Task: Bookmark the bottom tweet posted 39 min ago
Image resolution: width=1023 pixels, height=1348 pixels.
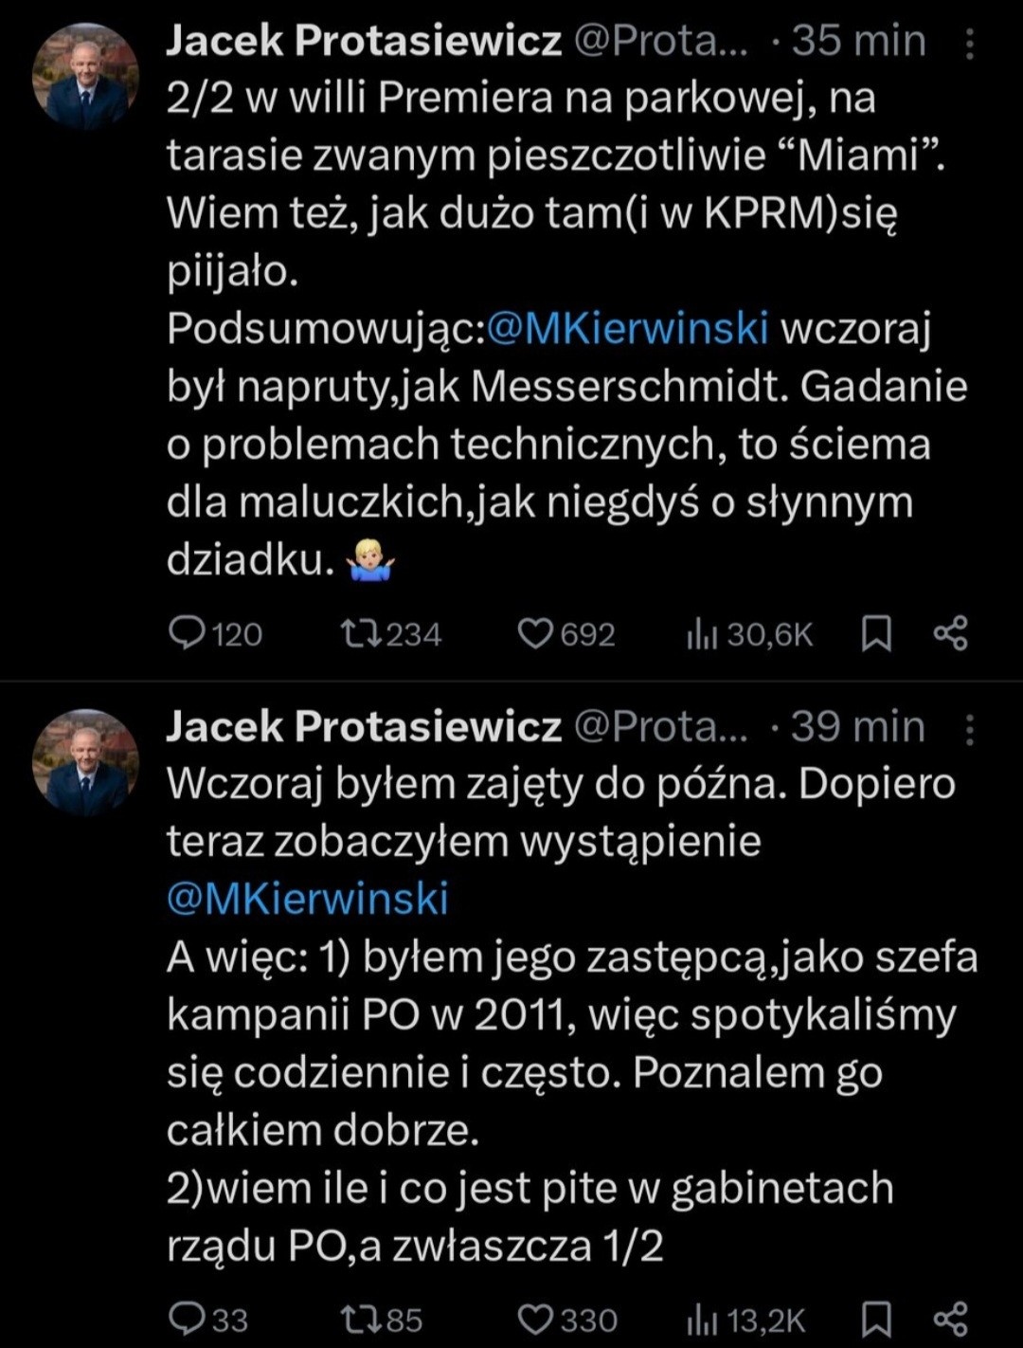Action: 876,1319
